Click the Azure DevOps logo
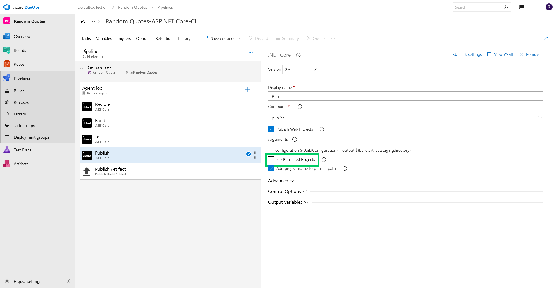This screenshot has width=556, height=288. tap(7, 7)
